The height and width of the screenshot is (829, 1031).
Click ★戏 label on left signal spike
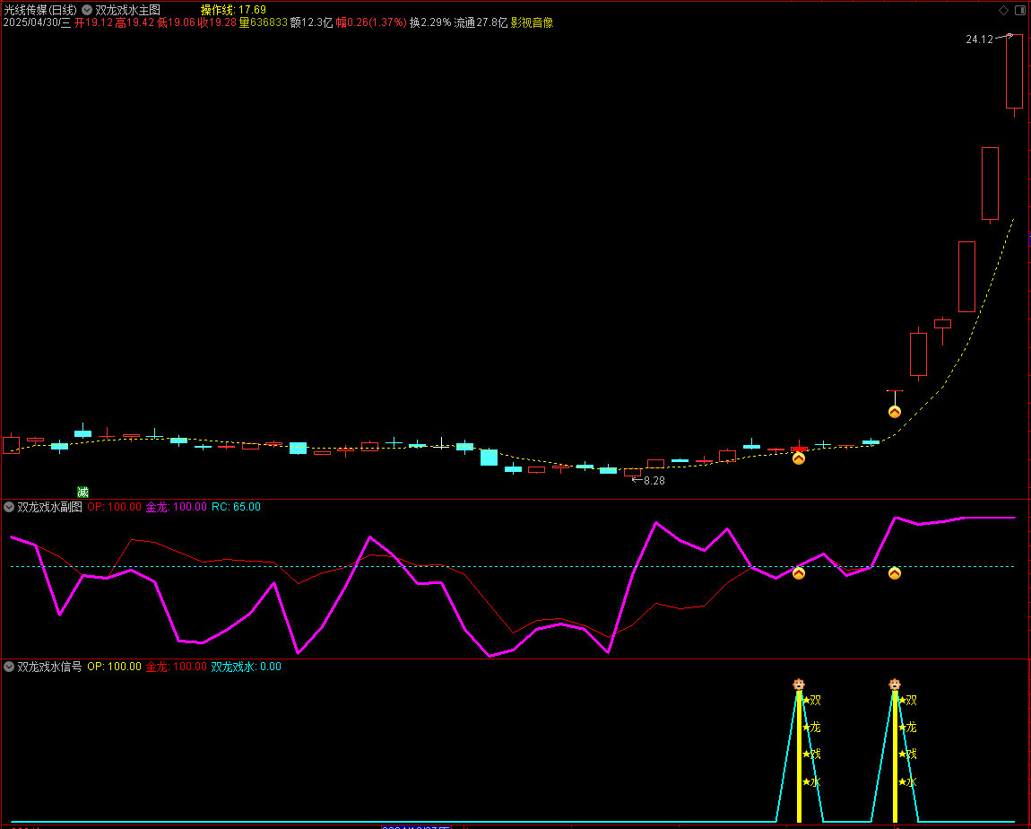click(811, 755)
